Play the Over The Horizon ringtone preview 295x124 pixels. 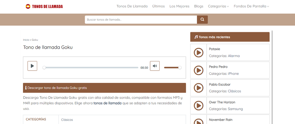(199, 106)
